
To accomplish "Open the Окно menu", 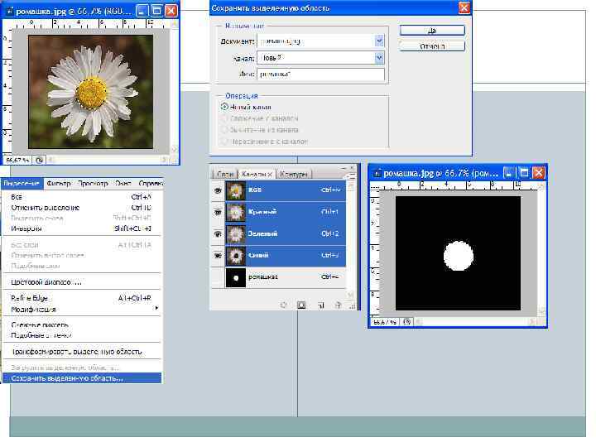I will [x=123, y=183].
